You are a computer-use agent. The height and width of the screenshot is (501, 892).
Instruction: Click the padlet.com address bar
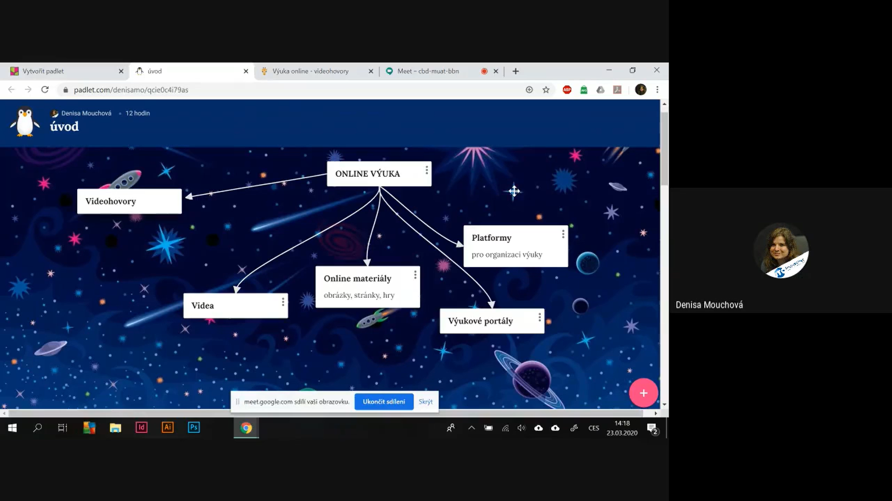pos(297,90)
